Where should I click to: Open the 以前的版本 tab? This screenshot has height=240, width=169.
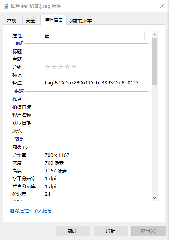(80, 21)
